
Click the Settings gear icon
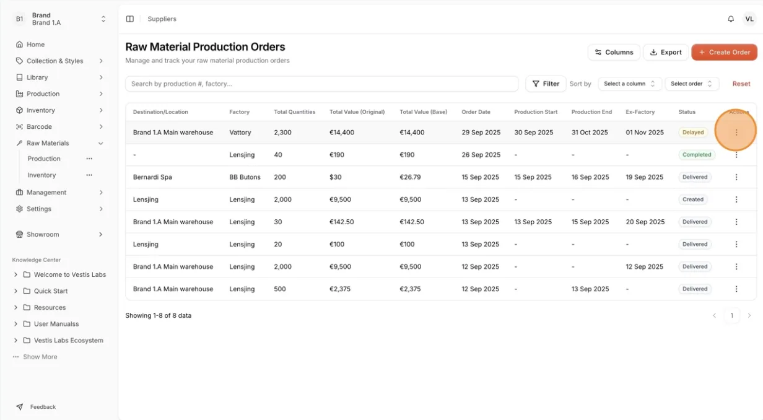pyautogui.click(x=20, y=209)
